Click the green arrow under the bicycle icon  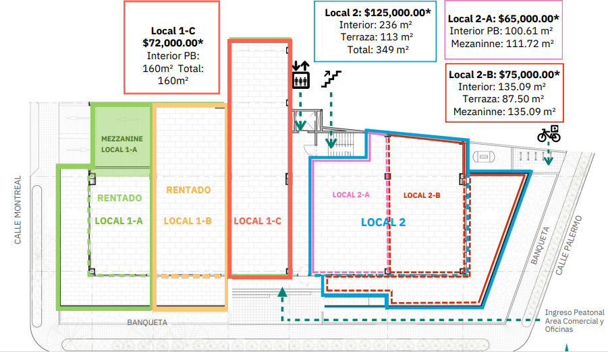549,156
